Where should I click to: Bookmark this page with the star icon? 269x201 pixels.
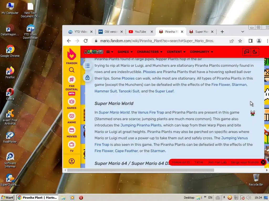240,41
